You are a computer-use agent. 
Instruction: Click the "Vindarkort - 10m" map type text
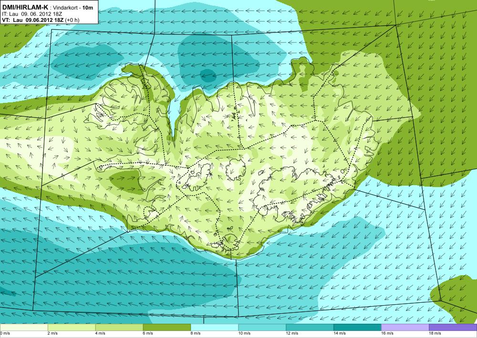73,8
